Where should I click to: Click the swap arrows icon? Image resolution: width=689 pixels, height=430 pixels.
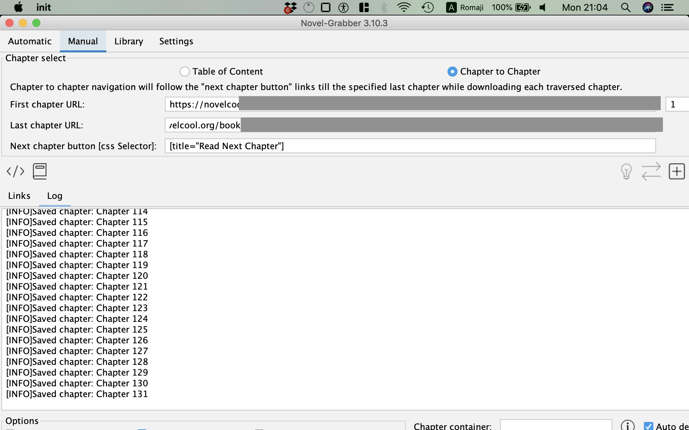coord(652,171)
